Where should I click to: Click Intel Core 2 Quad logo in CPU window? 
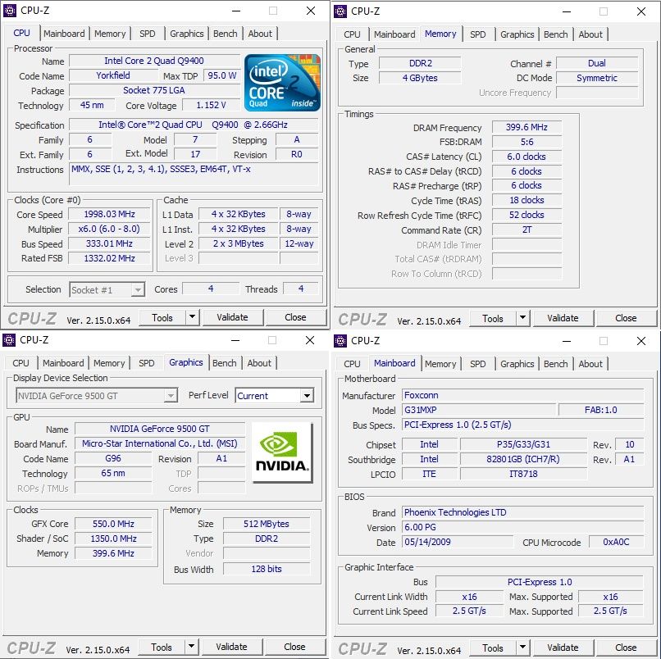282,83
